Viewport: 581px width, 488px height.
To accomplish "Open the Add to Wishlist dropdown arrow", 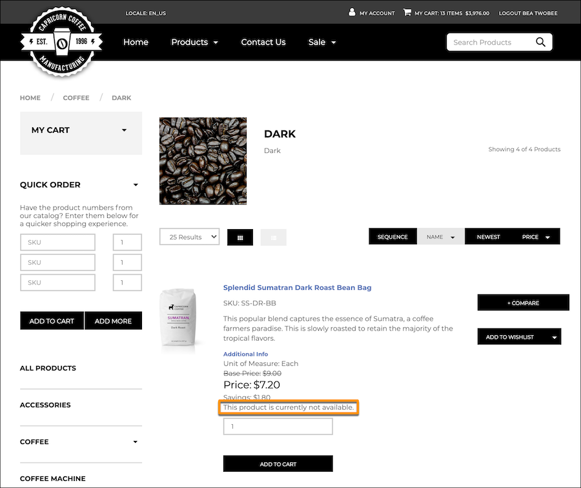I will (554, 336).
